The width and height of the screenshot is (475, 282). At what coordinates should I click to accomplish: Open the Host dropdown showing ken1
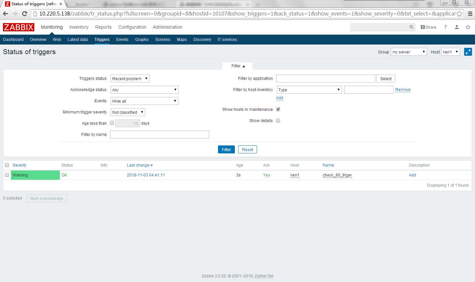(451, 52)
